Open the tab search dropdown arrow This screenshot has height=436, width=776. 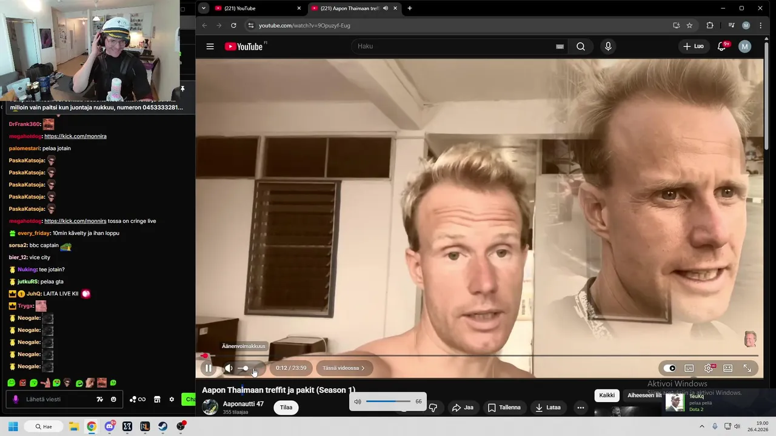[203, 8]
